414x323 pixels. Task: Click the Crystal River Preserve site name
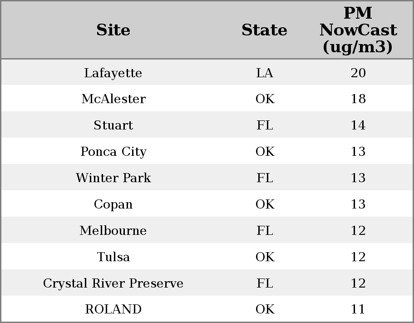pyautogui.click(x=113, y=283)
